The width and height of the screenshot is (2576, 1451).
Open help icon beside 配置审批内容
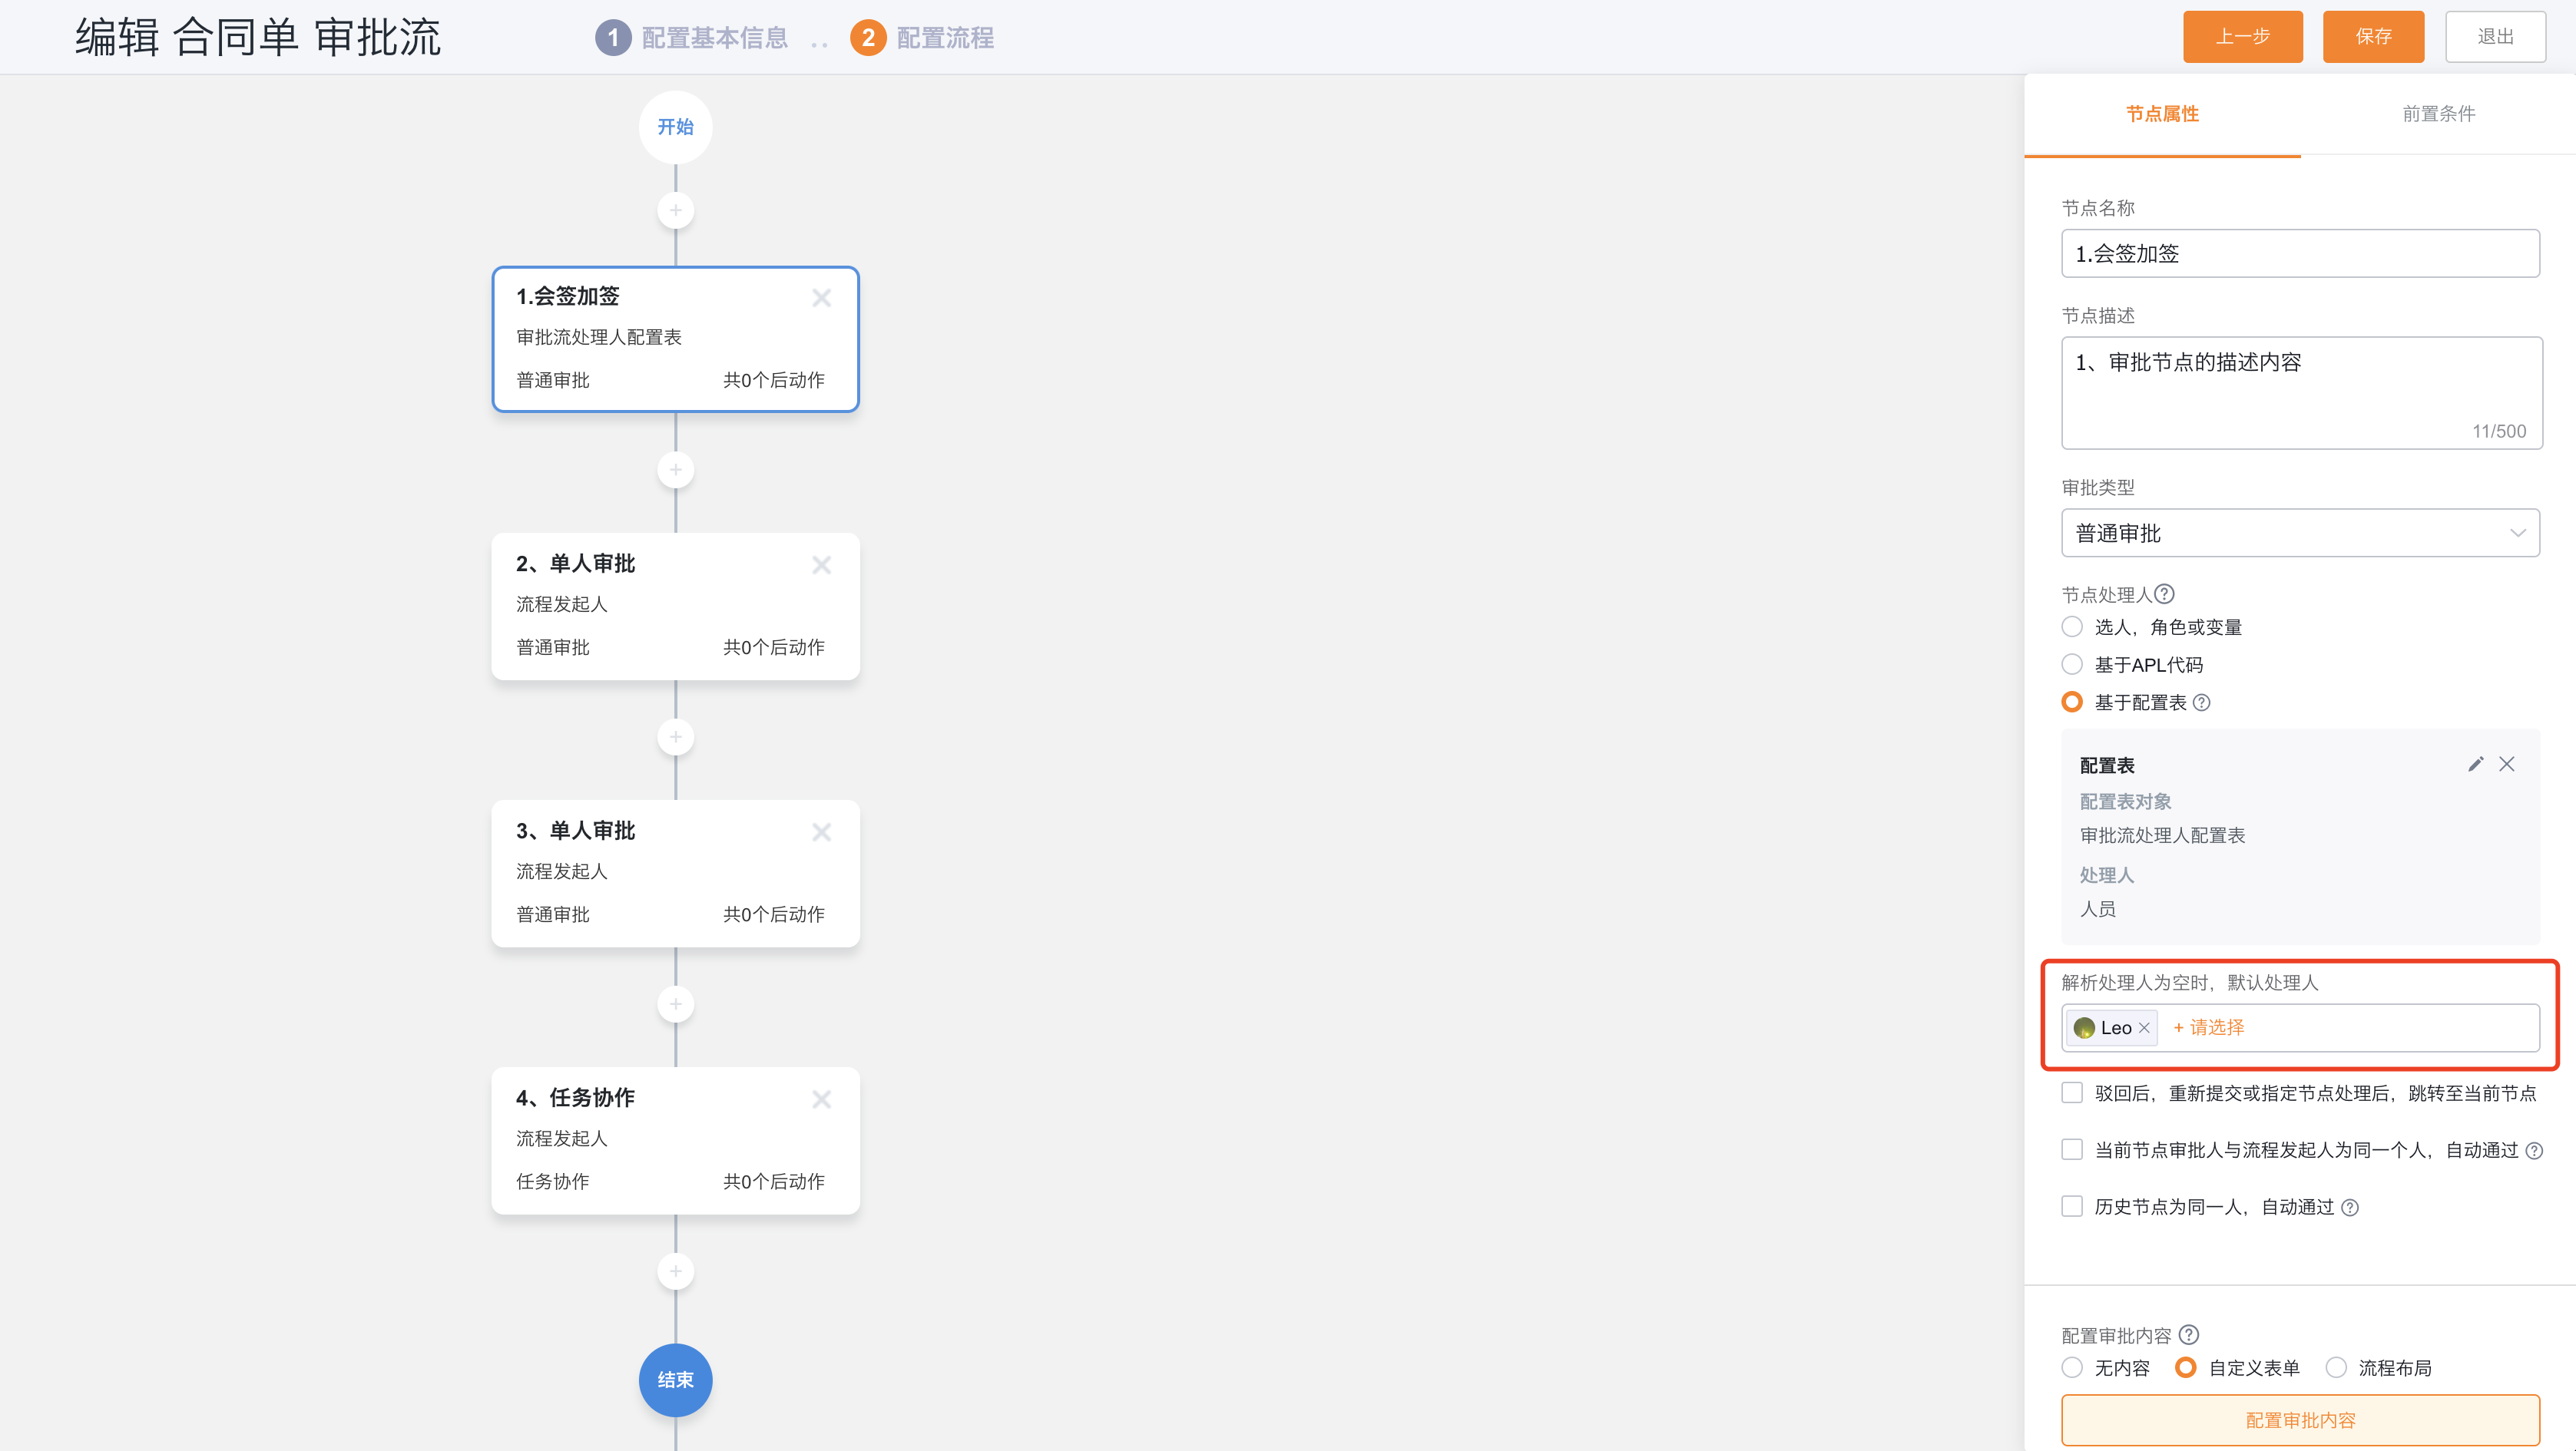point(2189,1334)
